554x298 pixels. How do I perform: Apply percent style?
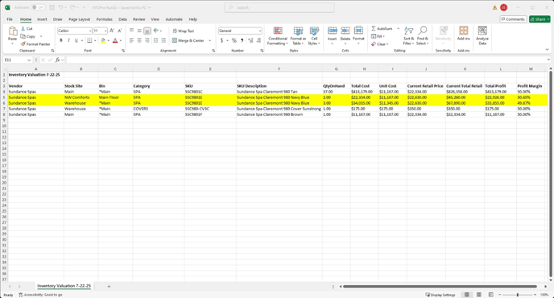[234, 40]
